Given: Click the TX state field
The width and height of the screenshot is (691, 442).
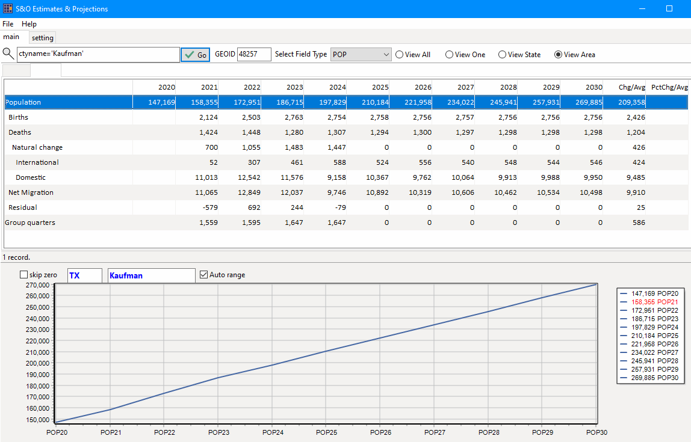Looking at the screenshot, I should point(84,275).
